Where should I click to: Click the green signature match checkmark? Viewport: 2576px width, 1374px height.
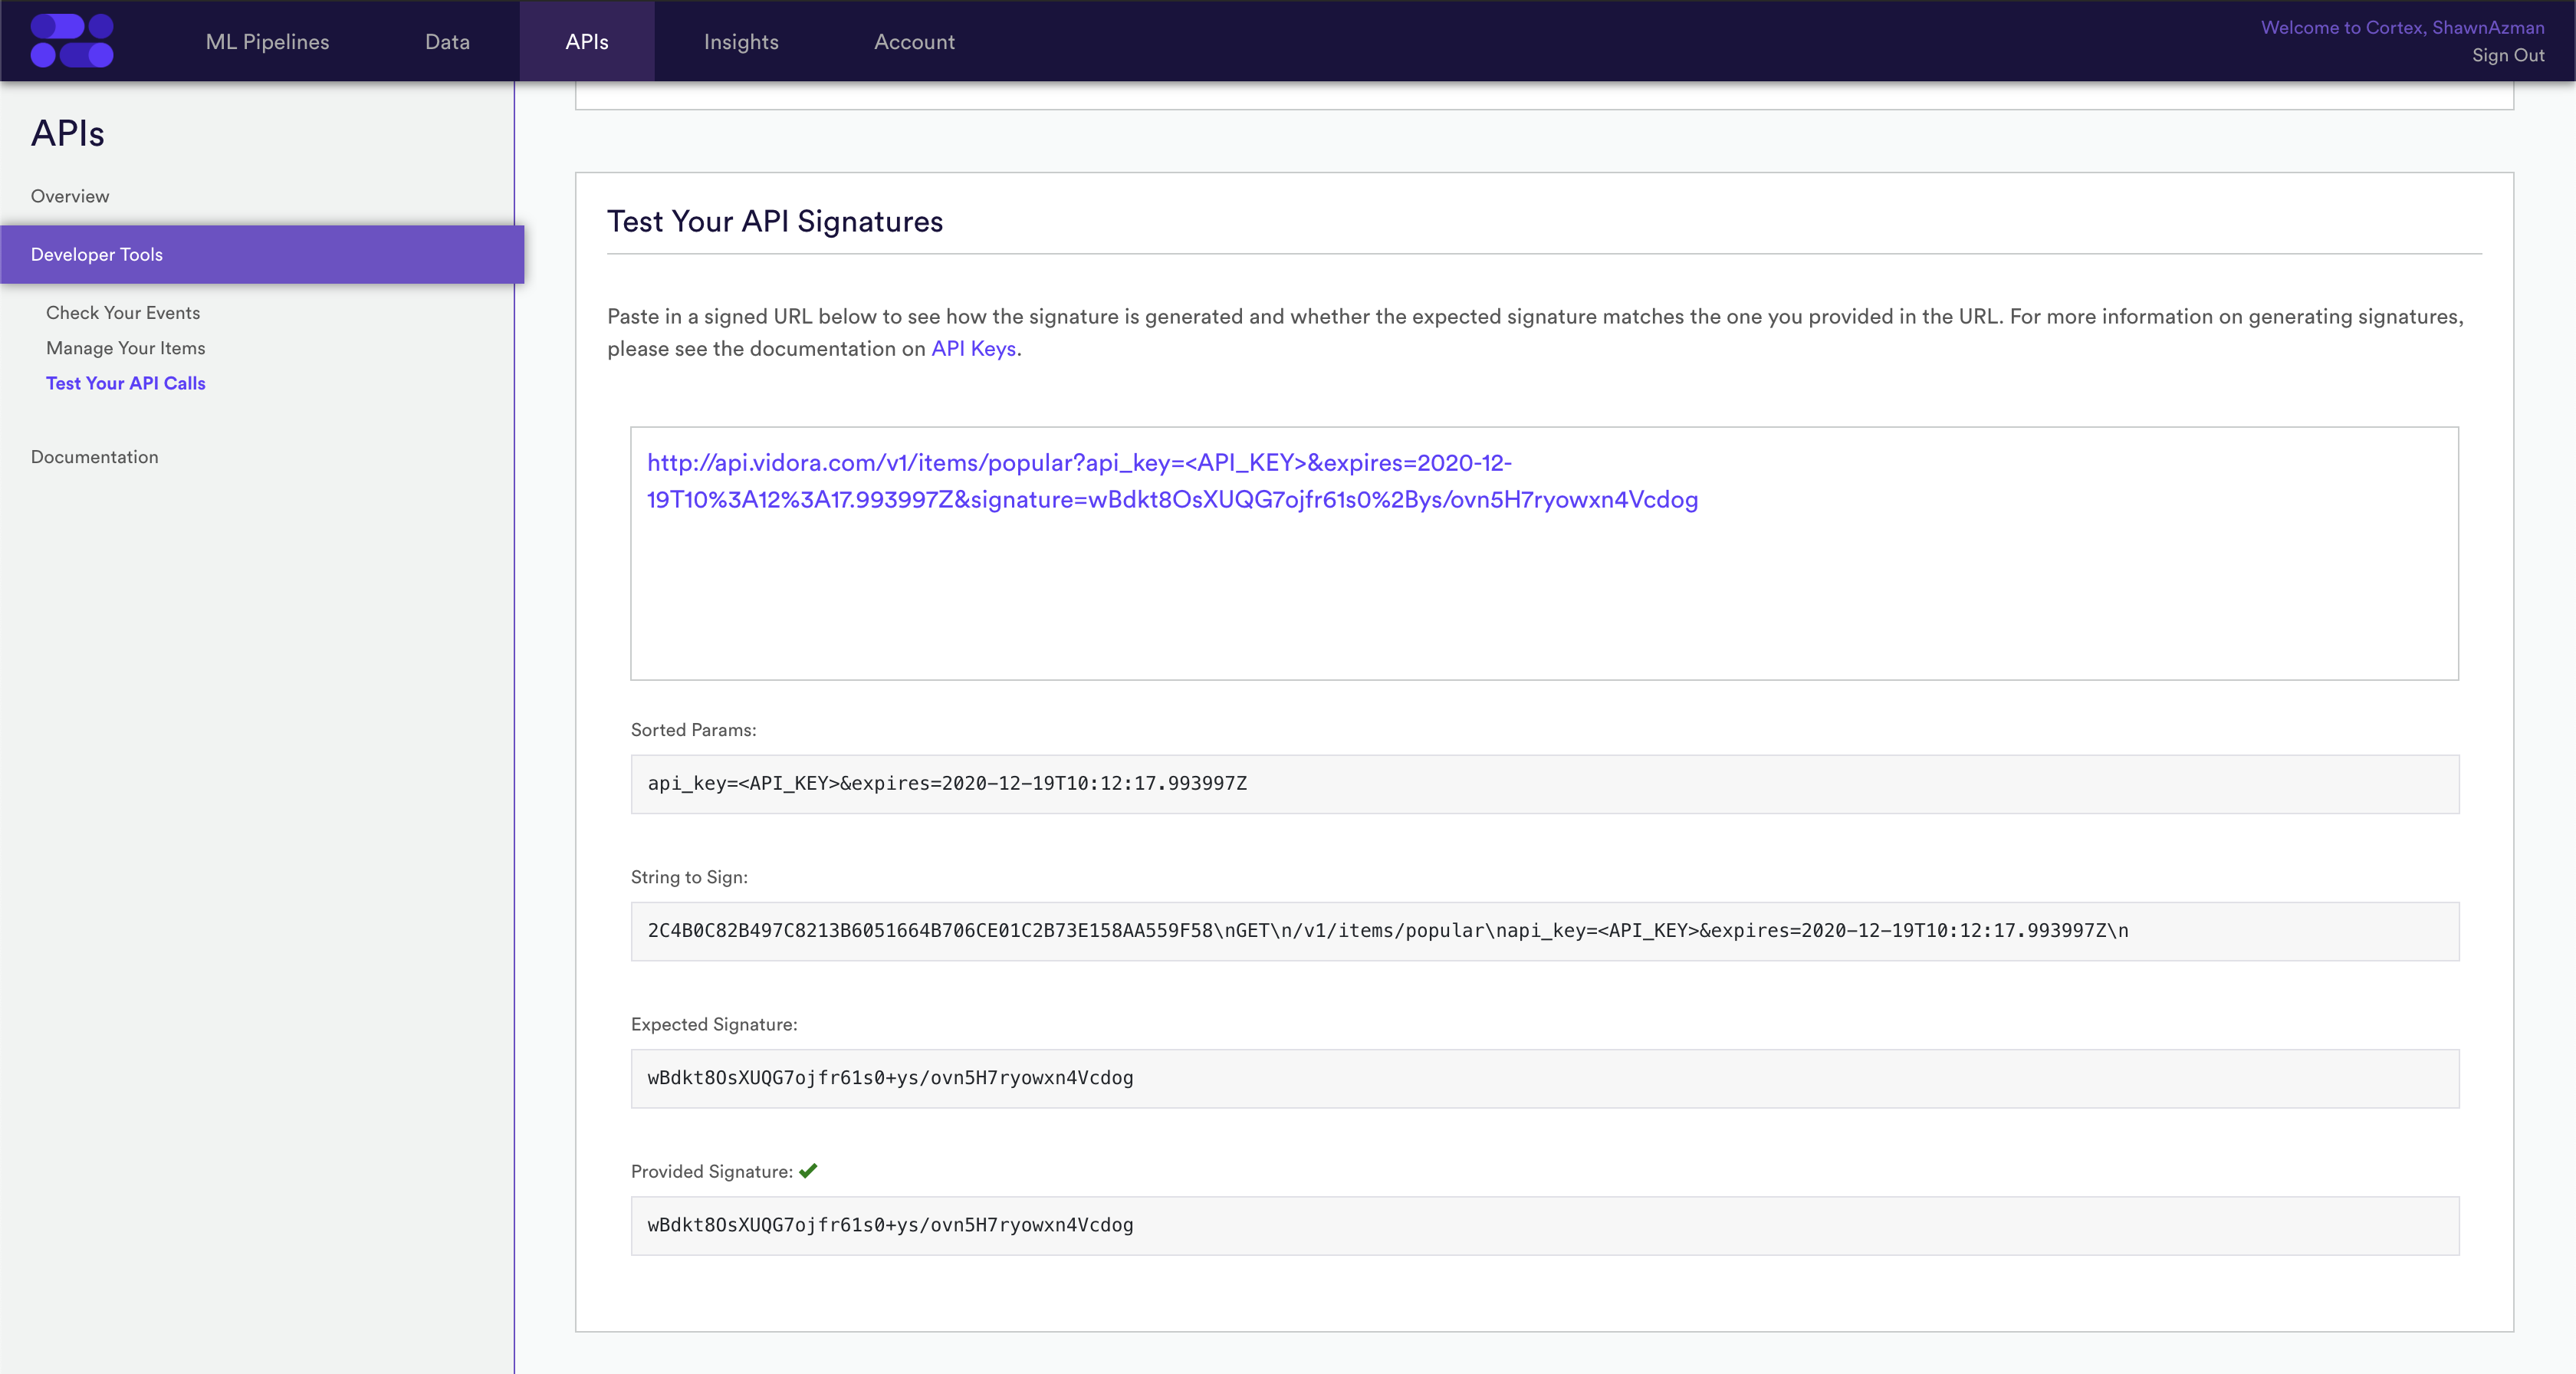pyautogui.click(x=808, y=1170)
